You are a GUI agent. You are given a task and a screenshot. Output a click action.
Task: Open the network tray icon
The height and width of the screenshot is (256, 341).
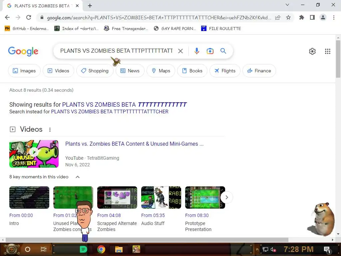coord(265,250)
